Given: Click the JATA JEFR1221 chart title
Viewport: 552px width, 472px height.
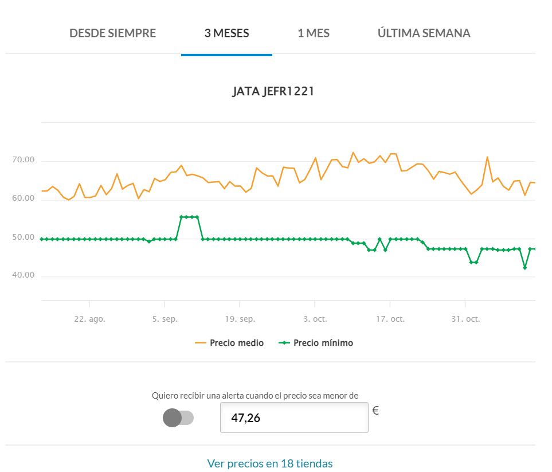Looking at the screenshot, I should [273, 92].
